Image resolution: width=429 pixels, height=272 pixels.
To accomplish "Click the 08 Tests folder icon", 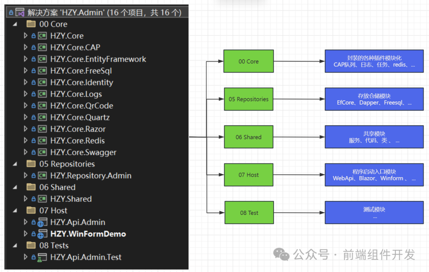I will (x=31, y=245).
